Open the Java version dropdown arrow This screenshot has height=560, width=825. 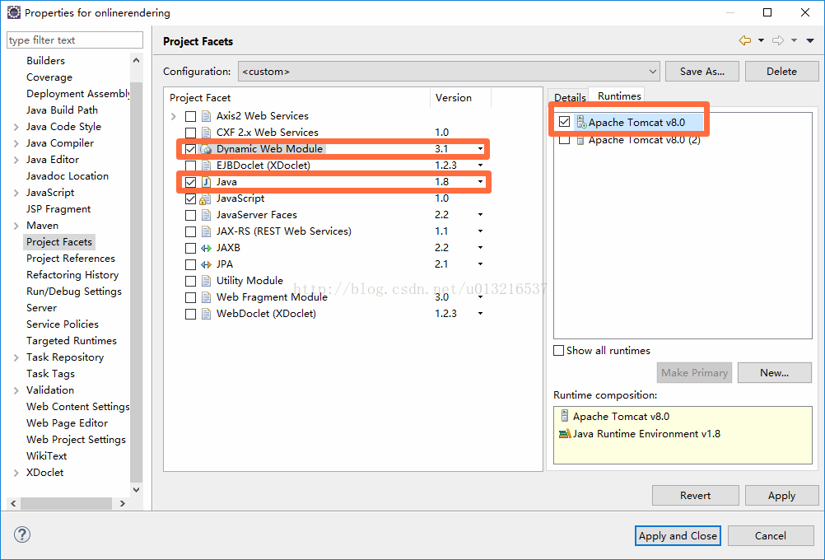pos(480,182)
